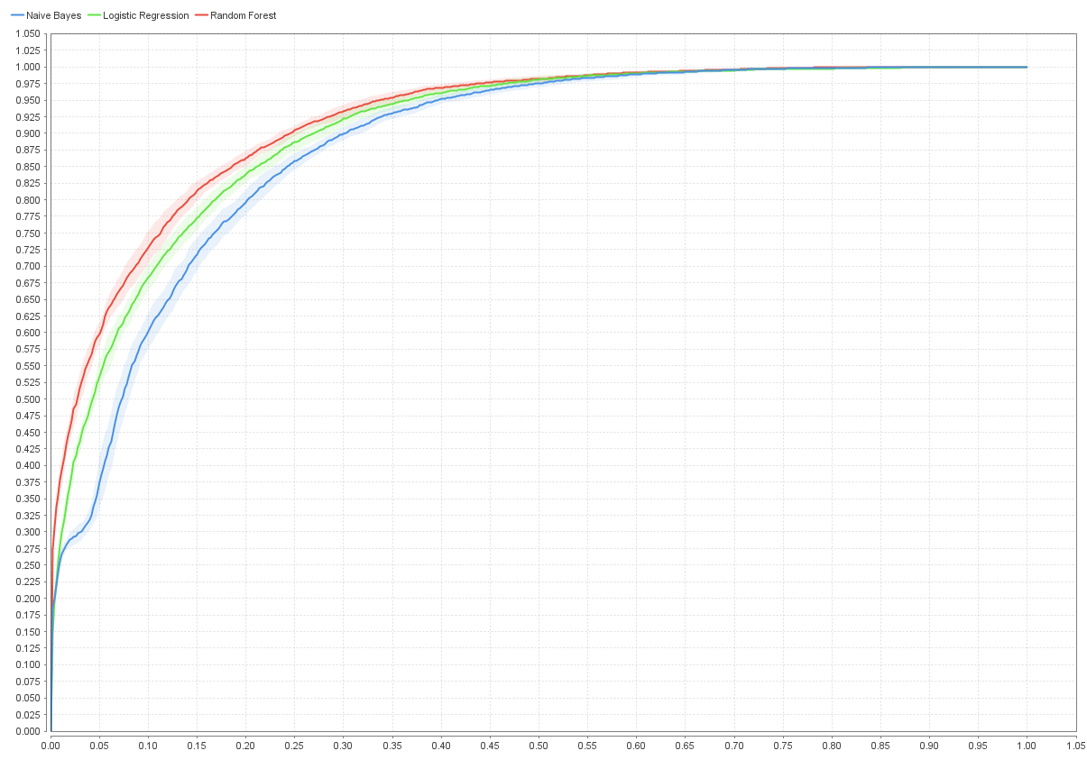Viewport: 1087px width, 760px height.
Task: Click the curves' end point at x=1.00
Action: click(x=1027, y=67)
